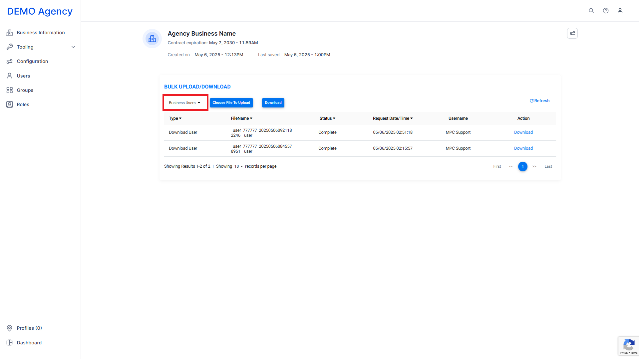The width and height of the screenshot is (639, 359).
Task: Click the Tooling wrench icon
Action: pos(10,47)
